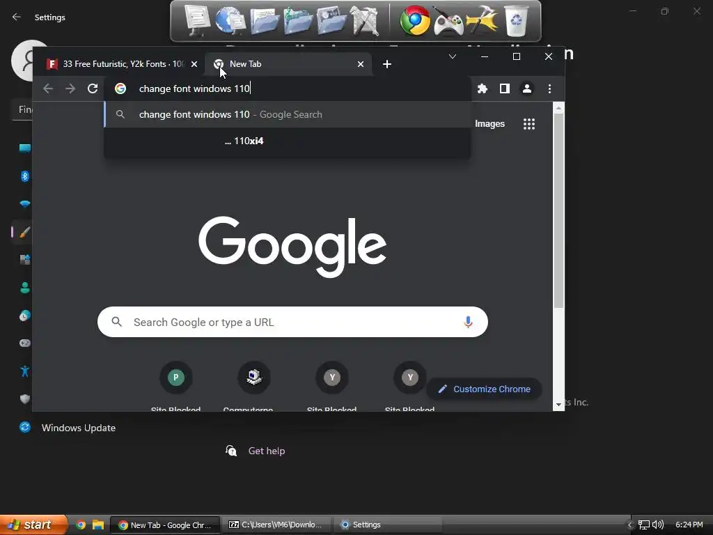Open the volume icon in system tray
Screen dimensions: 713x535
coord(658,525)
